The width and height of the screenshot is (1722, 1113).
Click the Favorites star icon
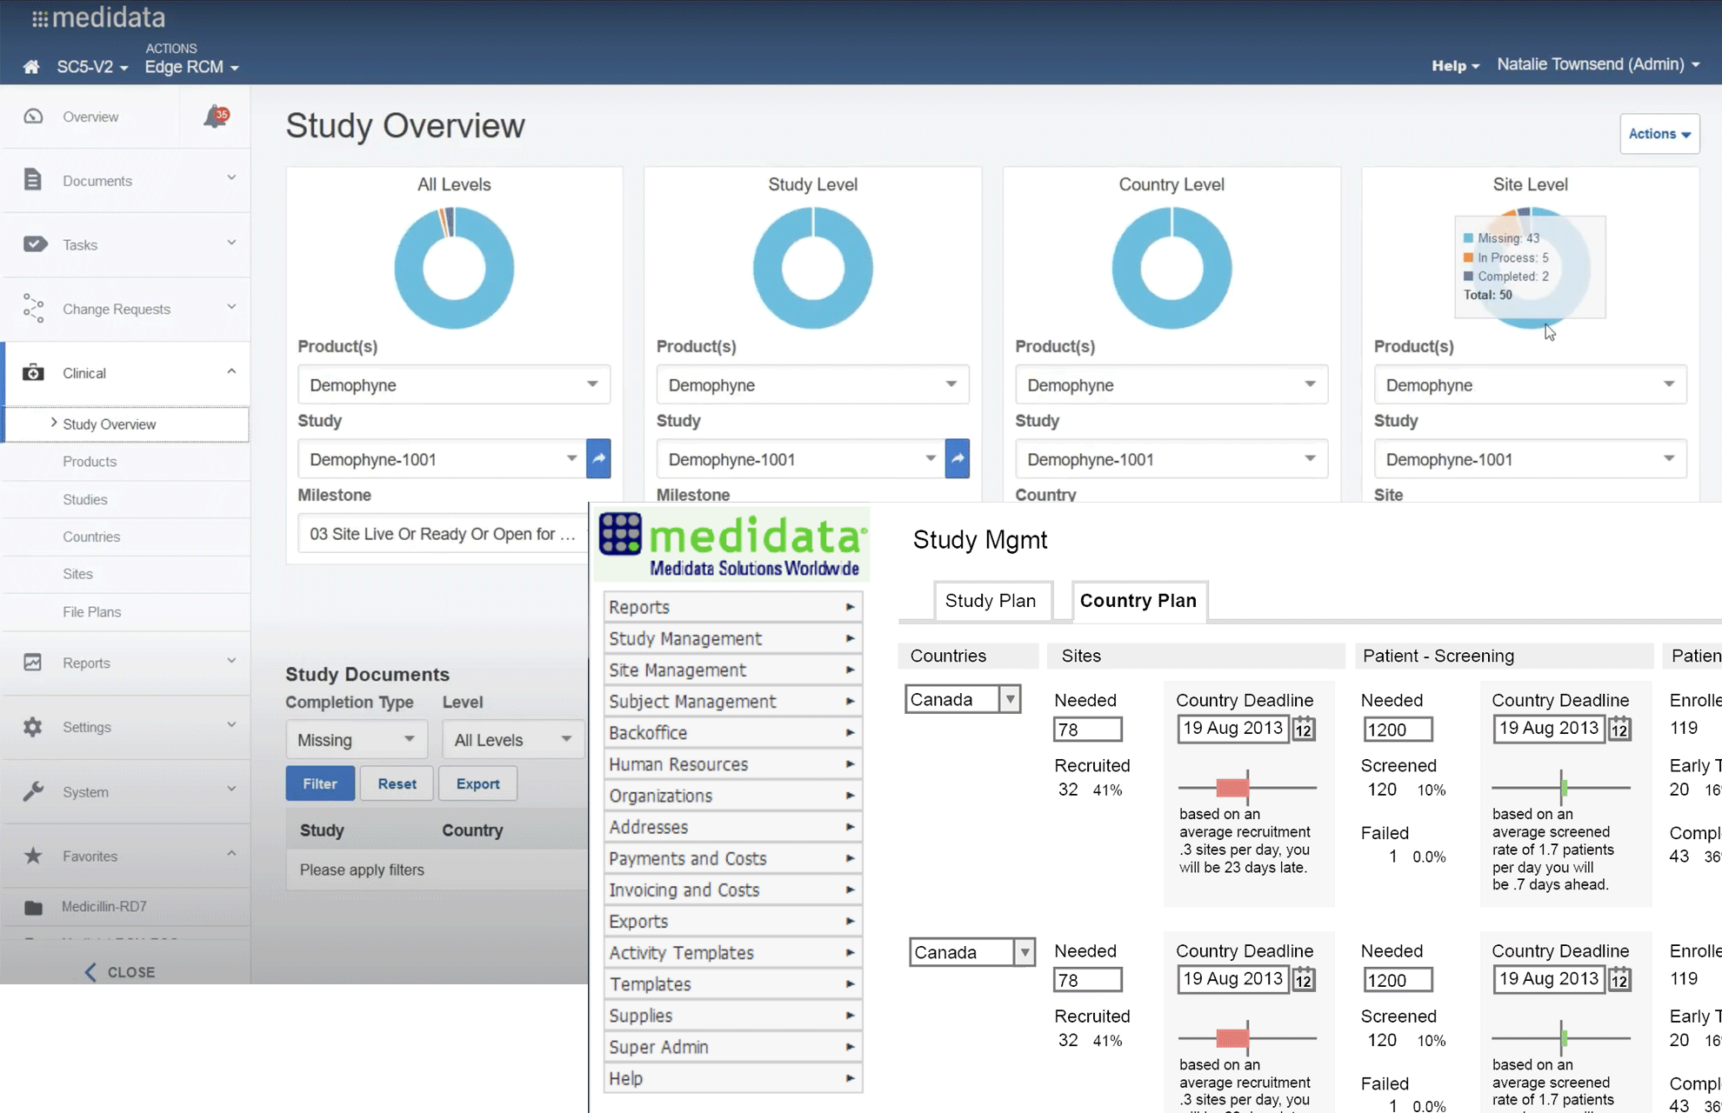tap(33, 856)
